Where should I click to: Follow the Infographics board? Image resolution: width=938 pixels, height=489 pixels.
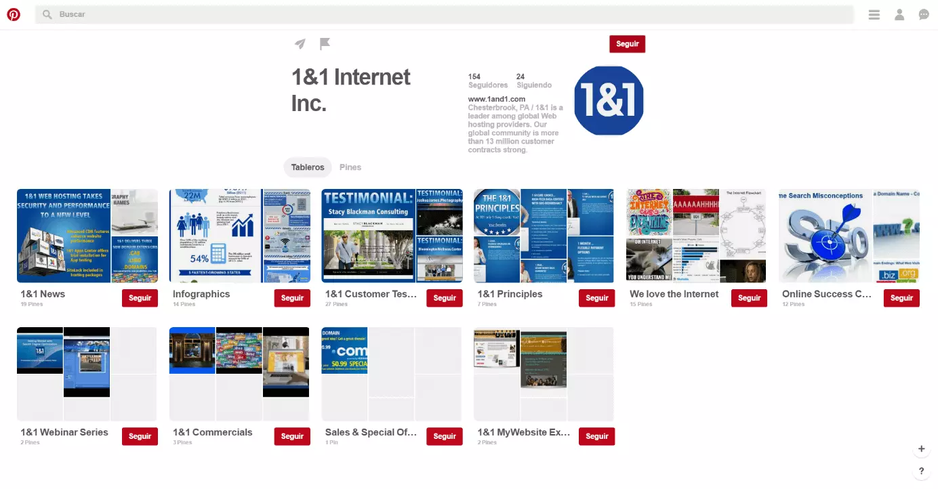click(x=292, y=298)
